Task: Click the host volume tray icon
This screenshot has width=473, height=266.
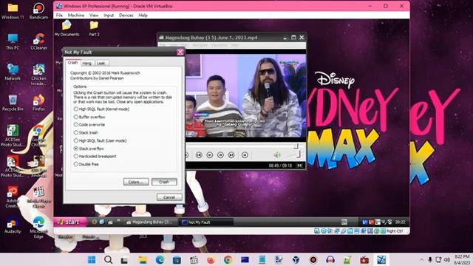Action: pyautogui.click(x=447, y=259)
